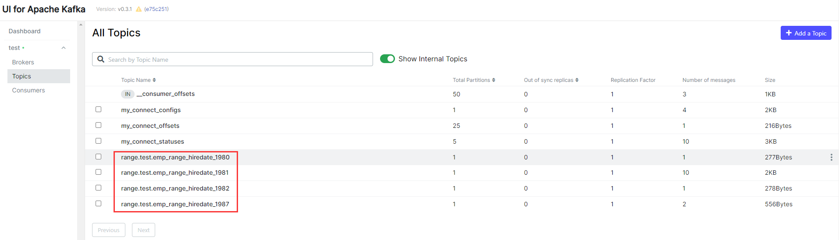Open Brokers in the sidebar
Viewport: 839px width, 240px height.
point(23,62)
